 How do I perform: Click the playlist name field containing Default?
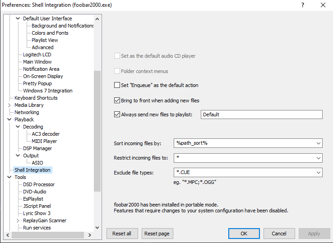pos(261,115)
